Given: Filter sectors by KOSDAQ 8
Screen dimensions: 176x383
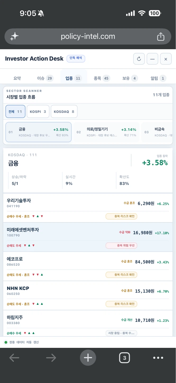Looking at the screenshot, I should 64,111.
